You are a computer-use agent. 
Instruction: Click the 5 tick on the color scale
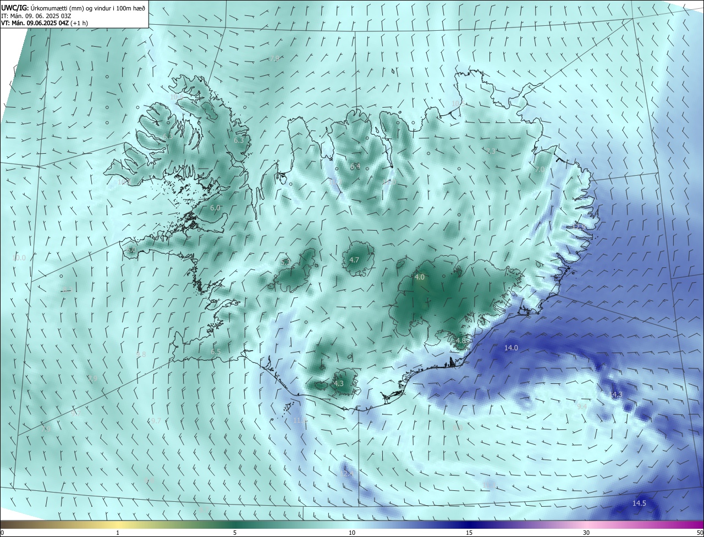pyautogui.click(x=235, y=533)
